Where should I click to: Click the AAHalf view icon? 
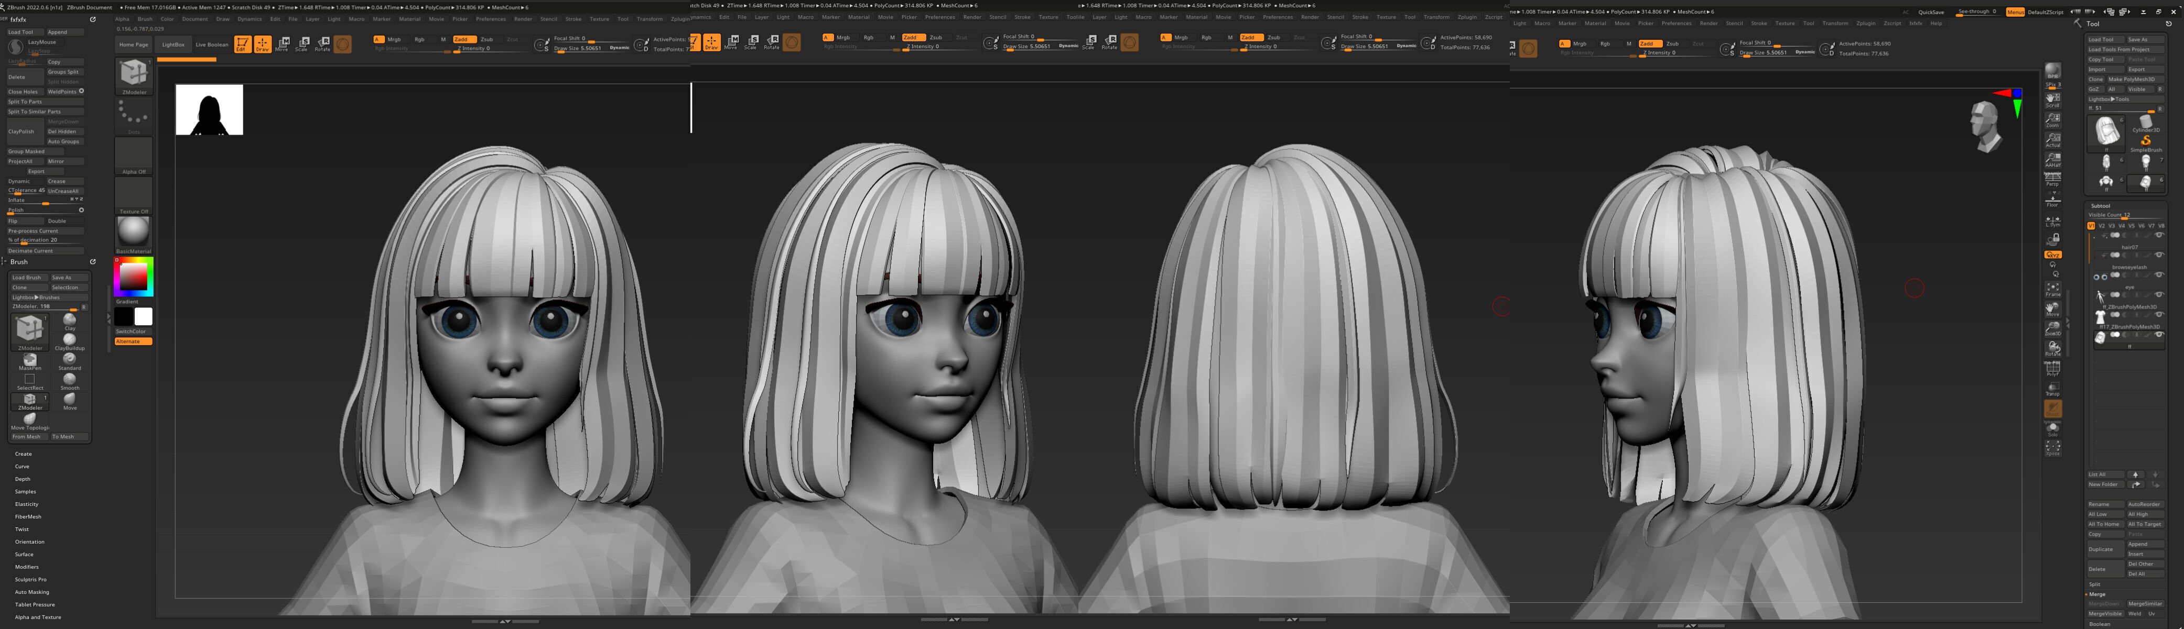[x=2052, y=159]
